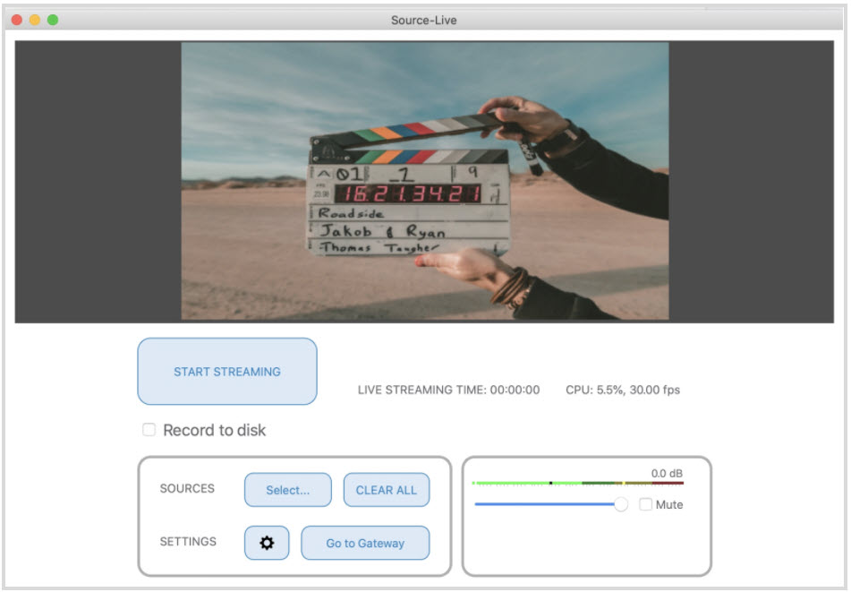
Task: Maximize the window using the green button
Action: pos(53,20)
